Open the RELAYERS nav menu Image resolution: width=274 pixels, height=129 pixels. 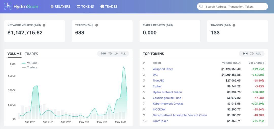point(60,7)
